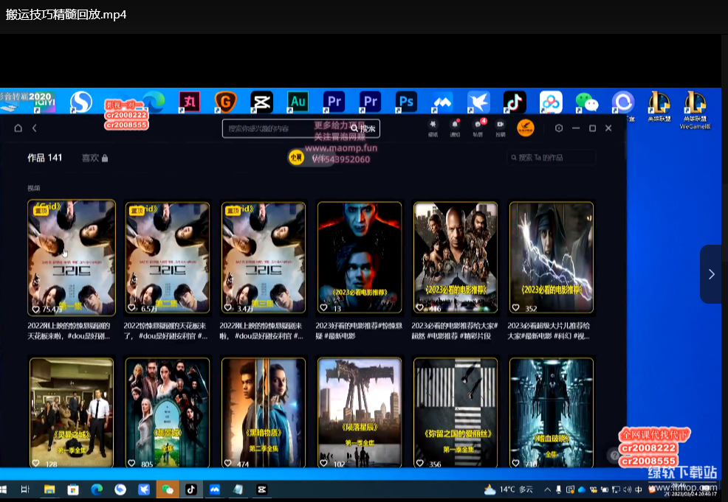Go back using the left arrow

(x=34, y=128)
